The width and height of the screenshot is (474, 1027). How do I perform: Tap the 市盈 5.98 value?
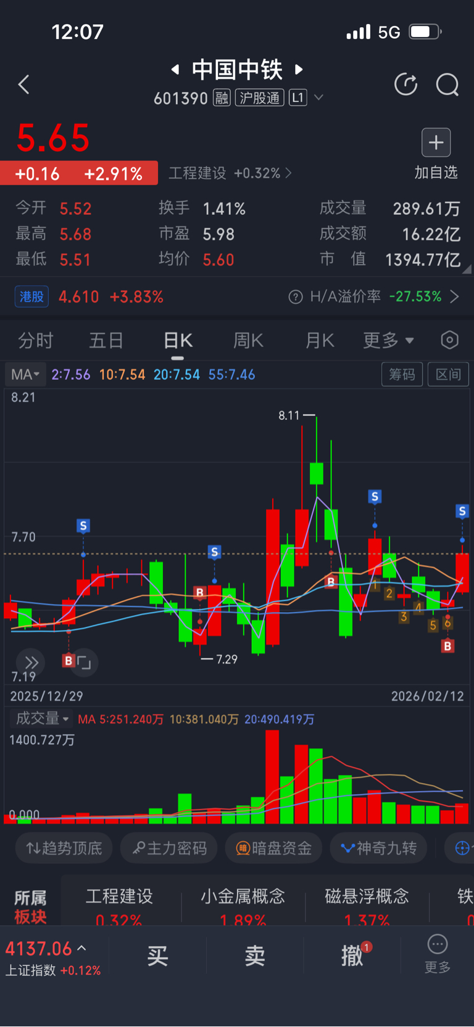(x=218, y=234)
